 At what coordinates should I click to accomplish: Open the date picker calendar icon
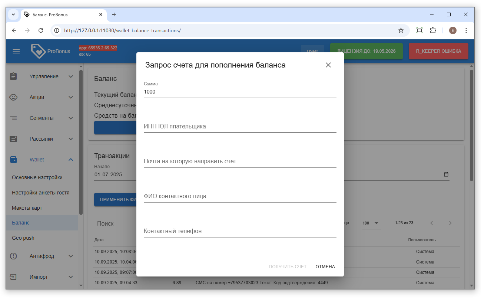(446, 174)
